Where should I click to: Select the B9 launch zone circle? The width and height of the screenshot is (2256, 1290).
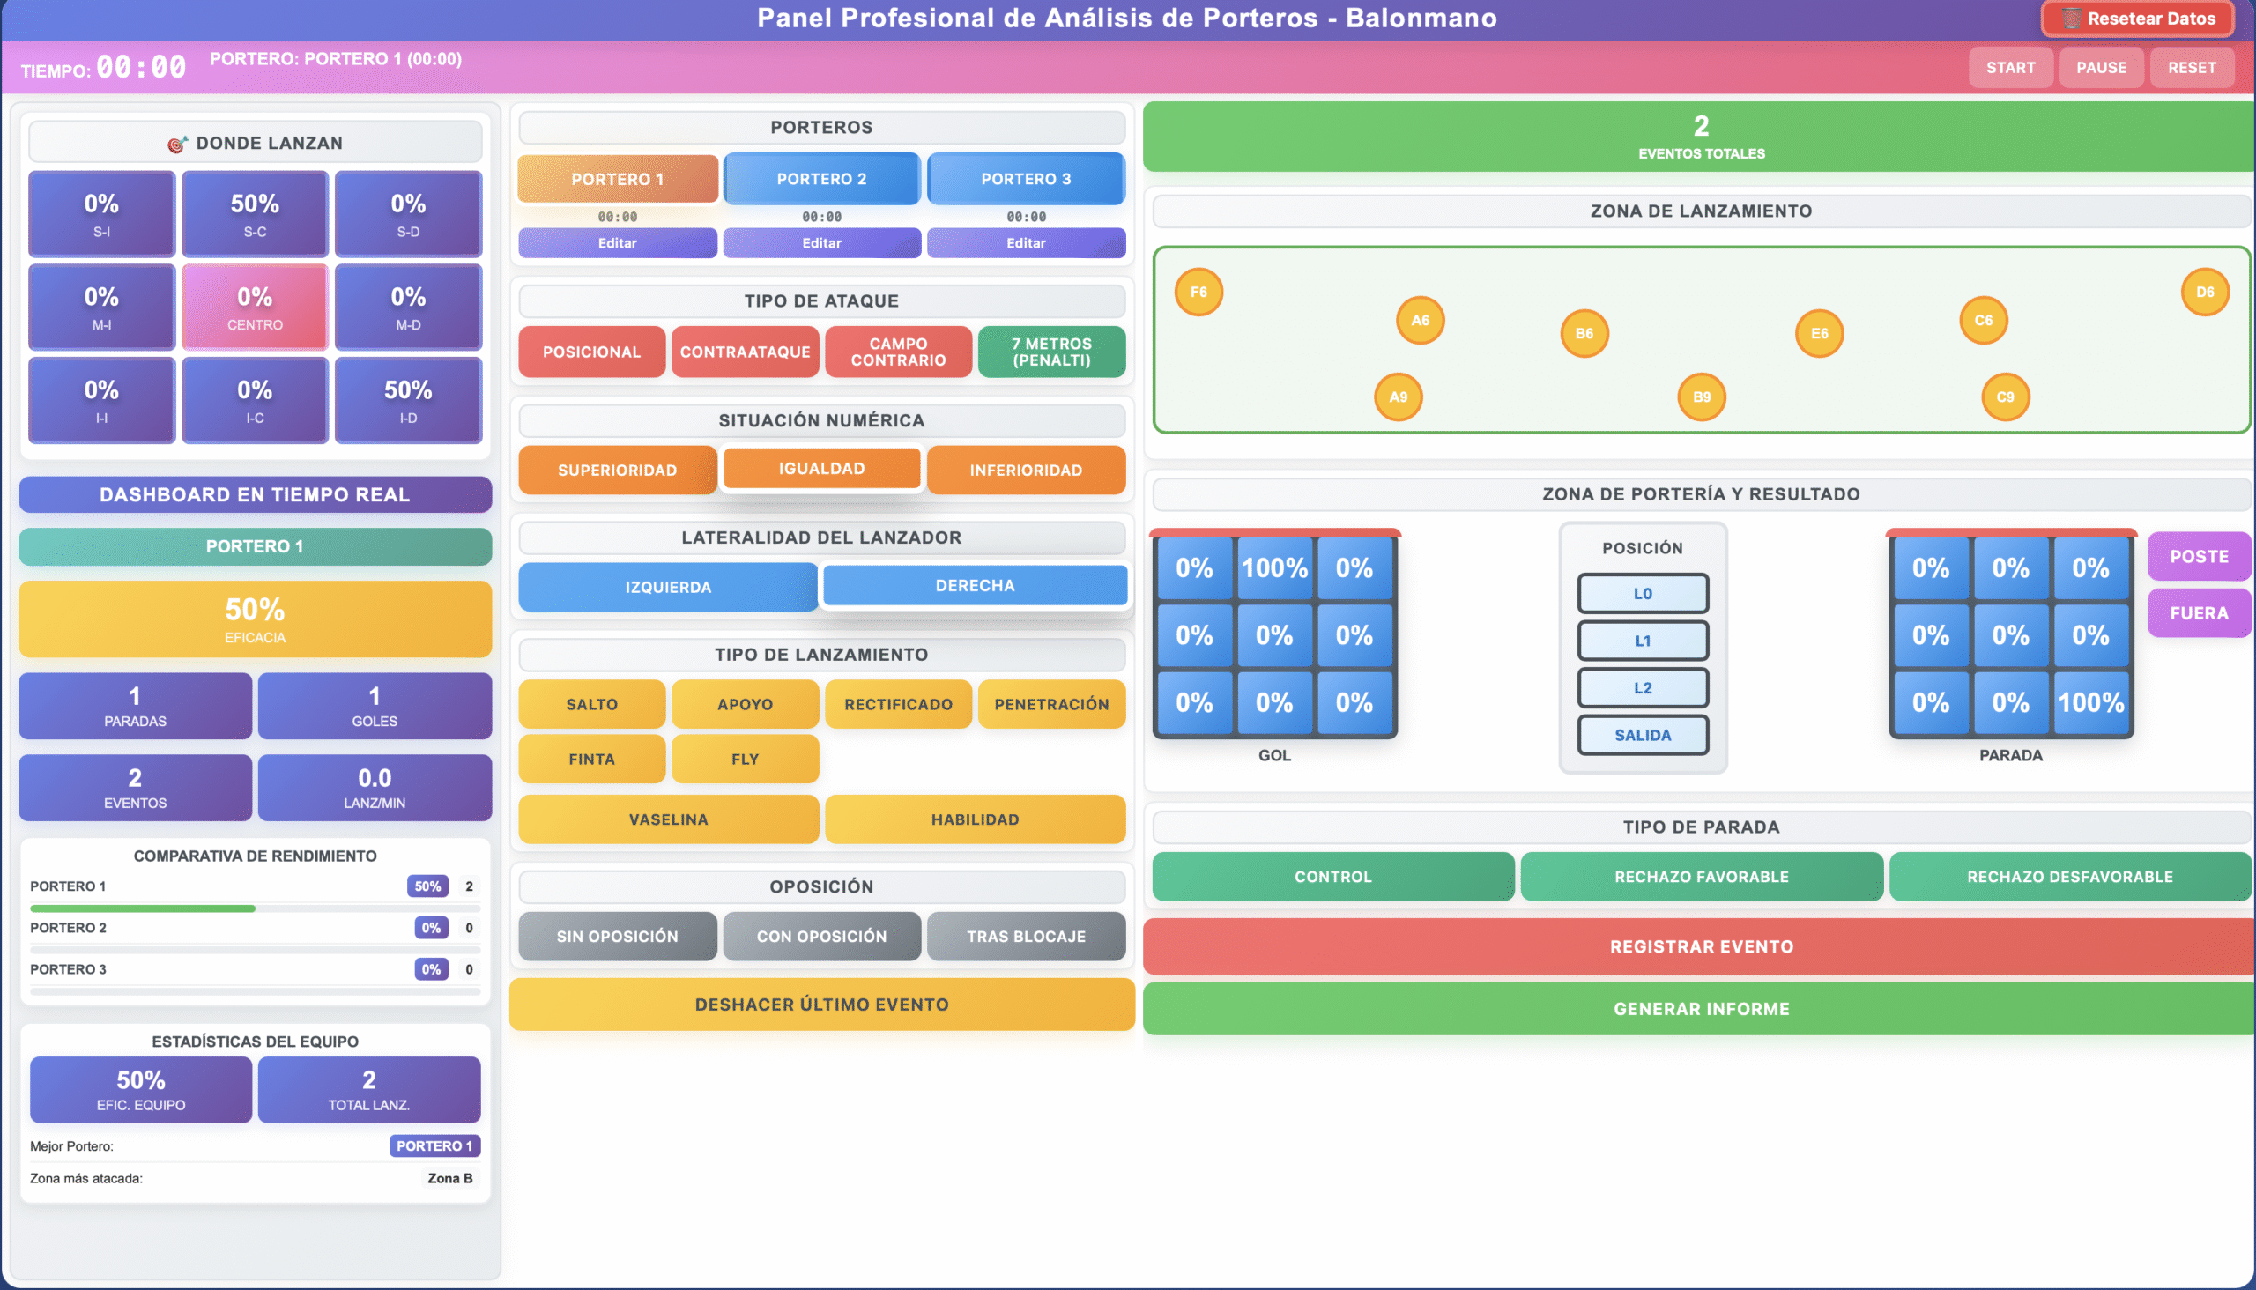coord(1702,397)
